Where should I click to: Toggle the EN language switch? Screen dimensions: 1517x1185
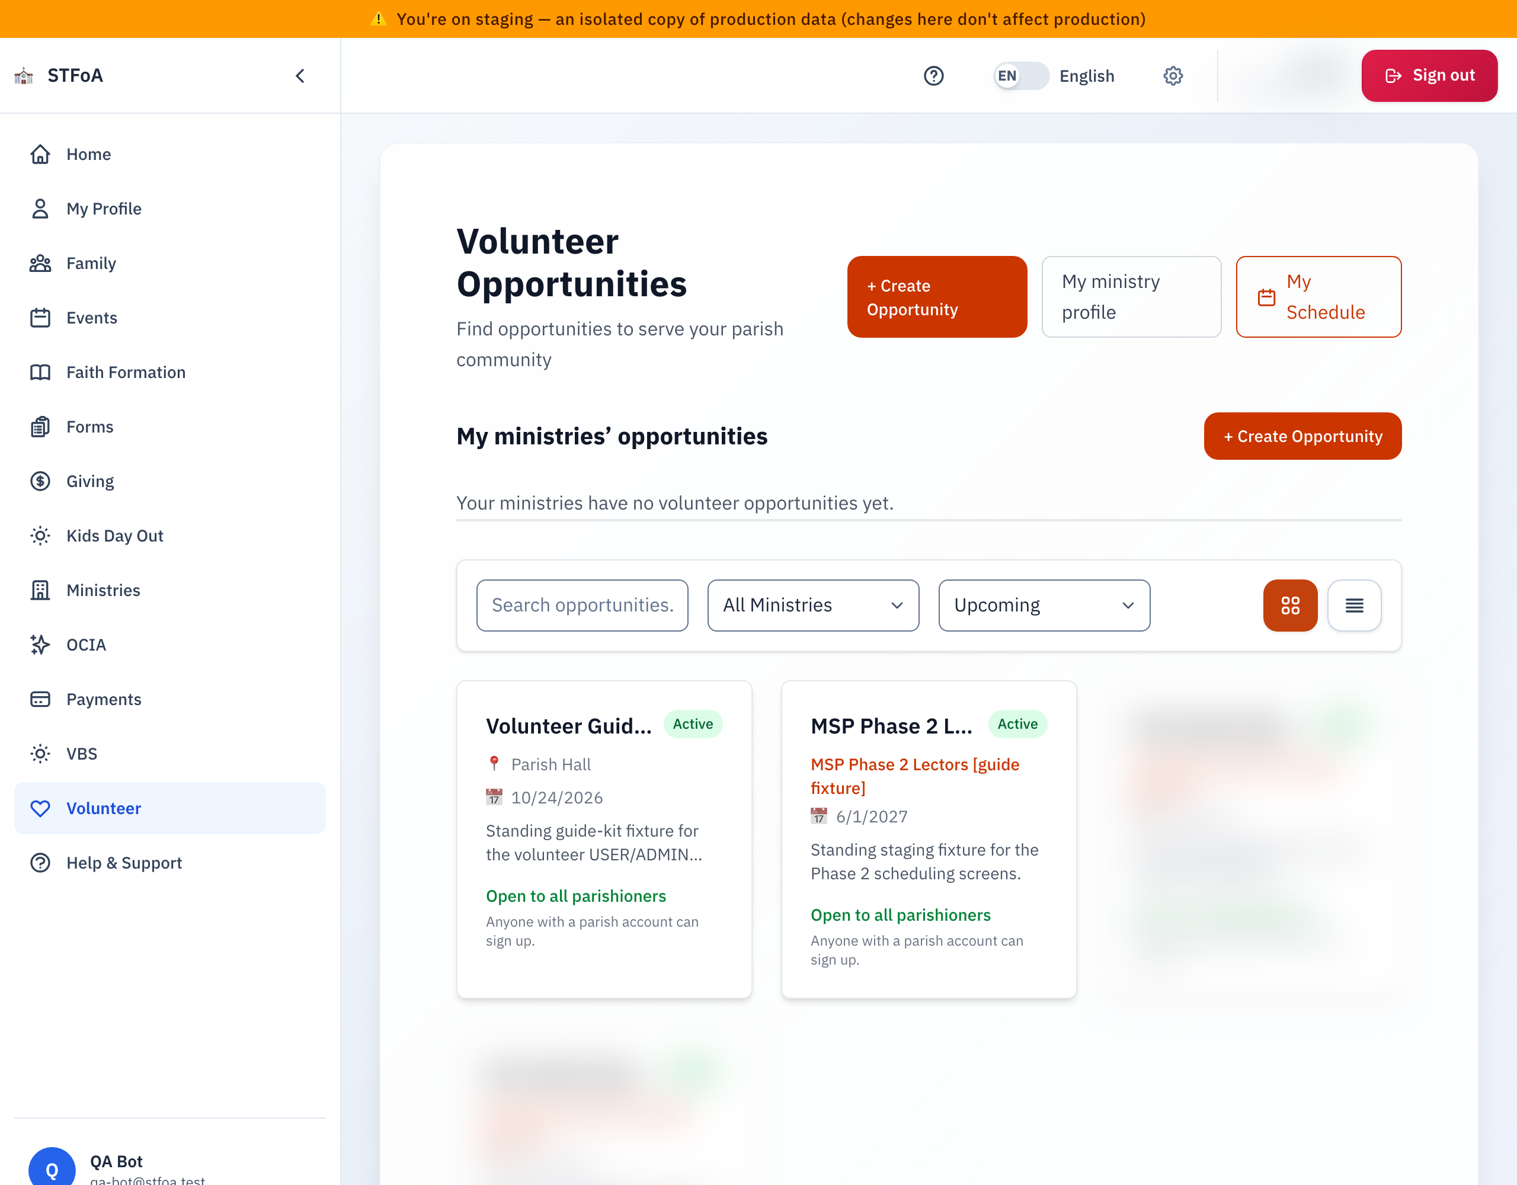(1020, 76)
